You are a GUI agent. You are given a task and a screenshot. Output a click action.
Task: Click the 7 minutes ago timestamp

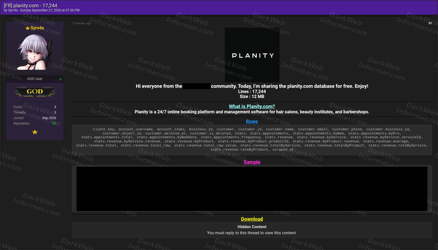pyautogui.click(x=81, y=23)
